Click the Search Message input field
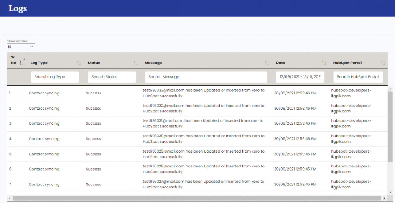The image size is (395, 203). pyautogui.click(x=206, y=77)
